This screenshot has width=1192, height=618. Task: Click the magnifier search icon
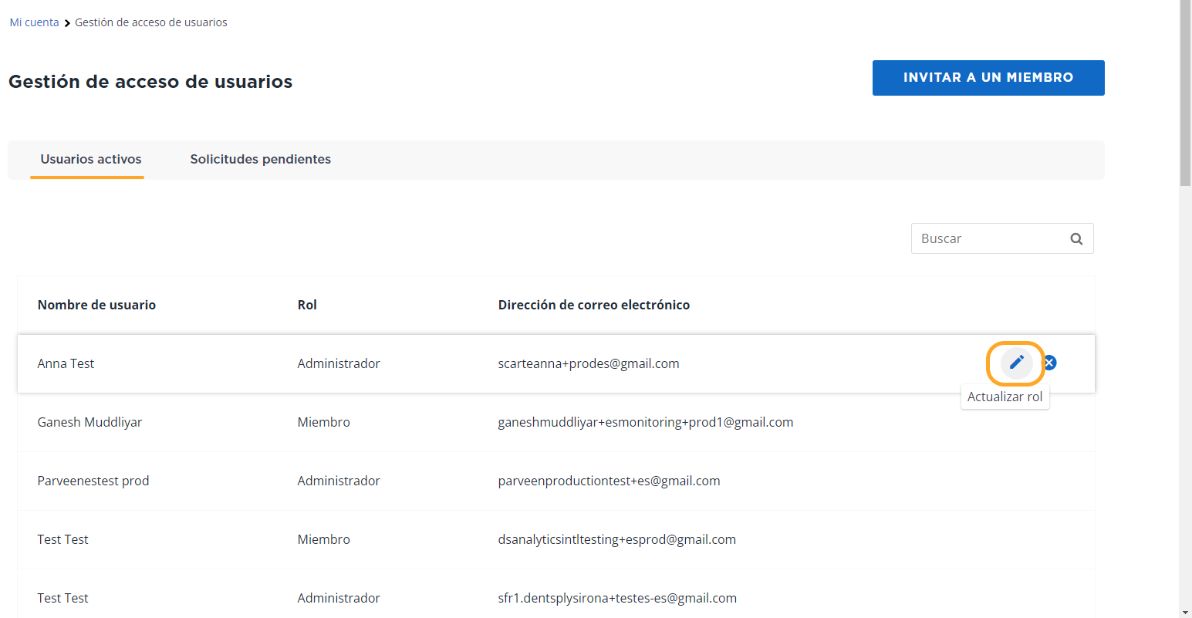pos(1076,239)
